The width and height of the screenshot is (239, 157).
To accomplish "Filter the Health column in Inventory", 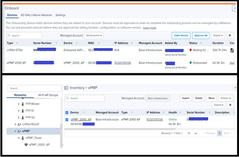I will click(x=180, y=113).
